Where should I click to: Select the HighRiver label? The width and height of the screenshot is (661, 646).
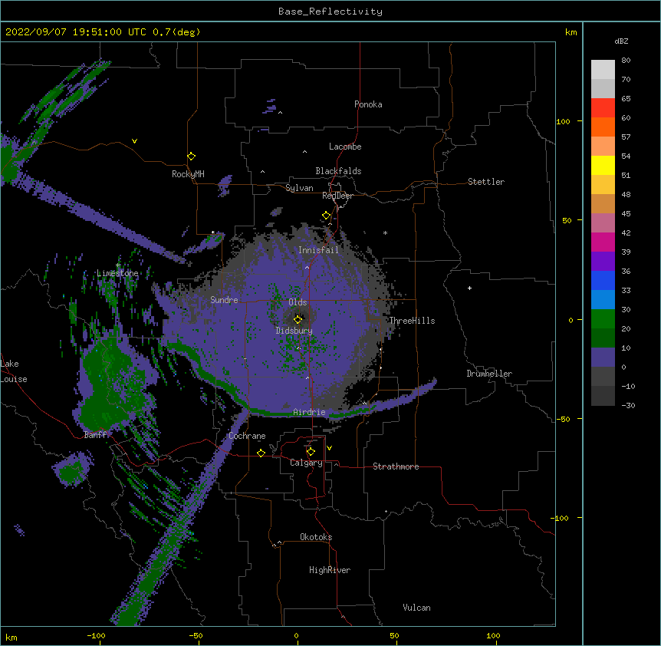(330, 570)
